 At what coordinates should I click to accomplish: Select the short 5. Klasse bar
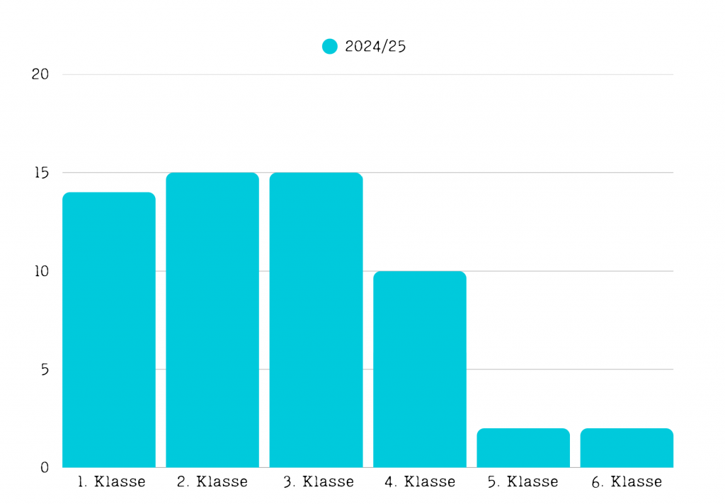[x=523, y=447]
